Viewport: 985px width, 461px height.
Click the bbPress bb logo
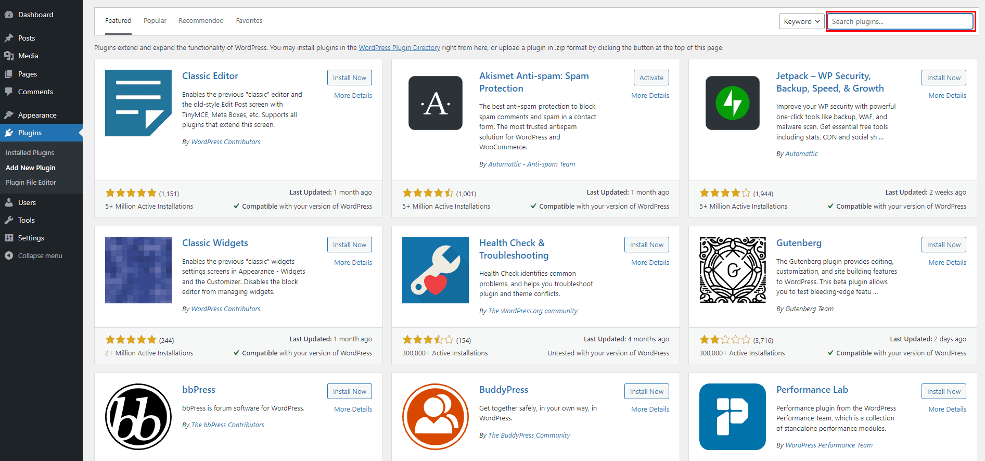coord(138,417)
